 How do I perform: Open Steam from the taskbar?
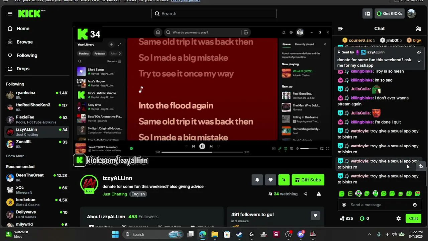(239, 234)
